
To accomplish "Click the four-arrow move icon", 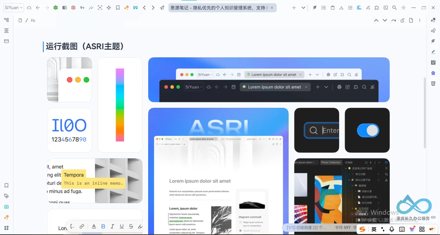I will click(x=109, y=8).
